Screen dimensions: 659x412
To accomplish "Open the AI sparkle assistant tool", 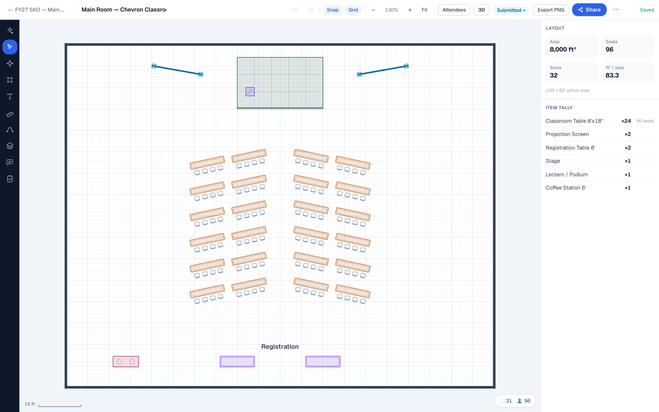I will 10,30.
